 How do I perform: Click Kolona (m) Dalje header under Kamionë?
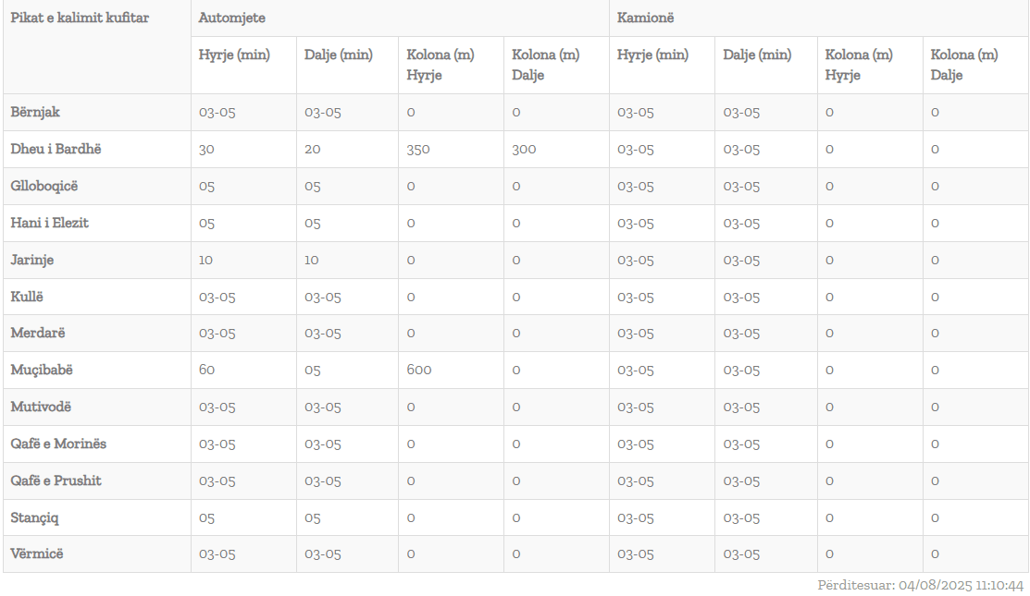click(964, 65)
